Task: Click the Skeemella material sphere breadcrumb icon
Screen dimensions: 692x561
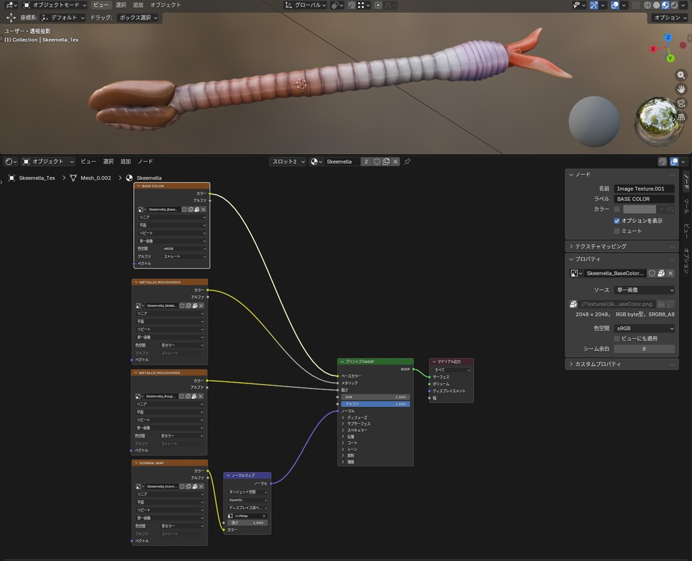Action: (129, 178)
